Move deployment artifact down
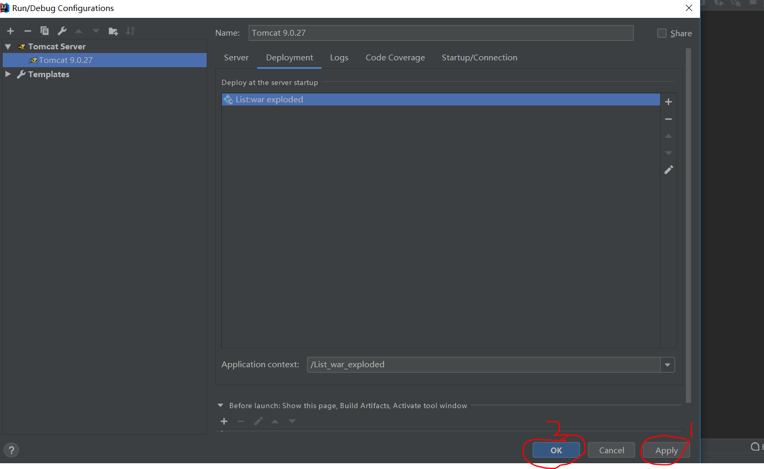764x469 pixels. coord(668,153)
